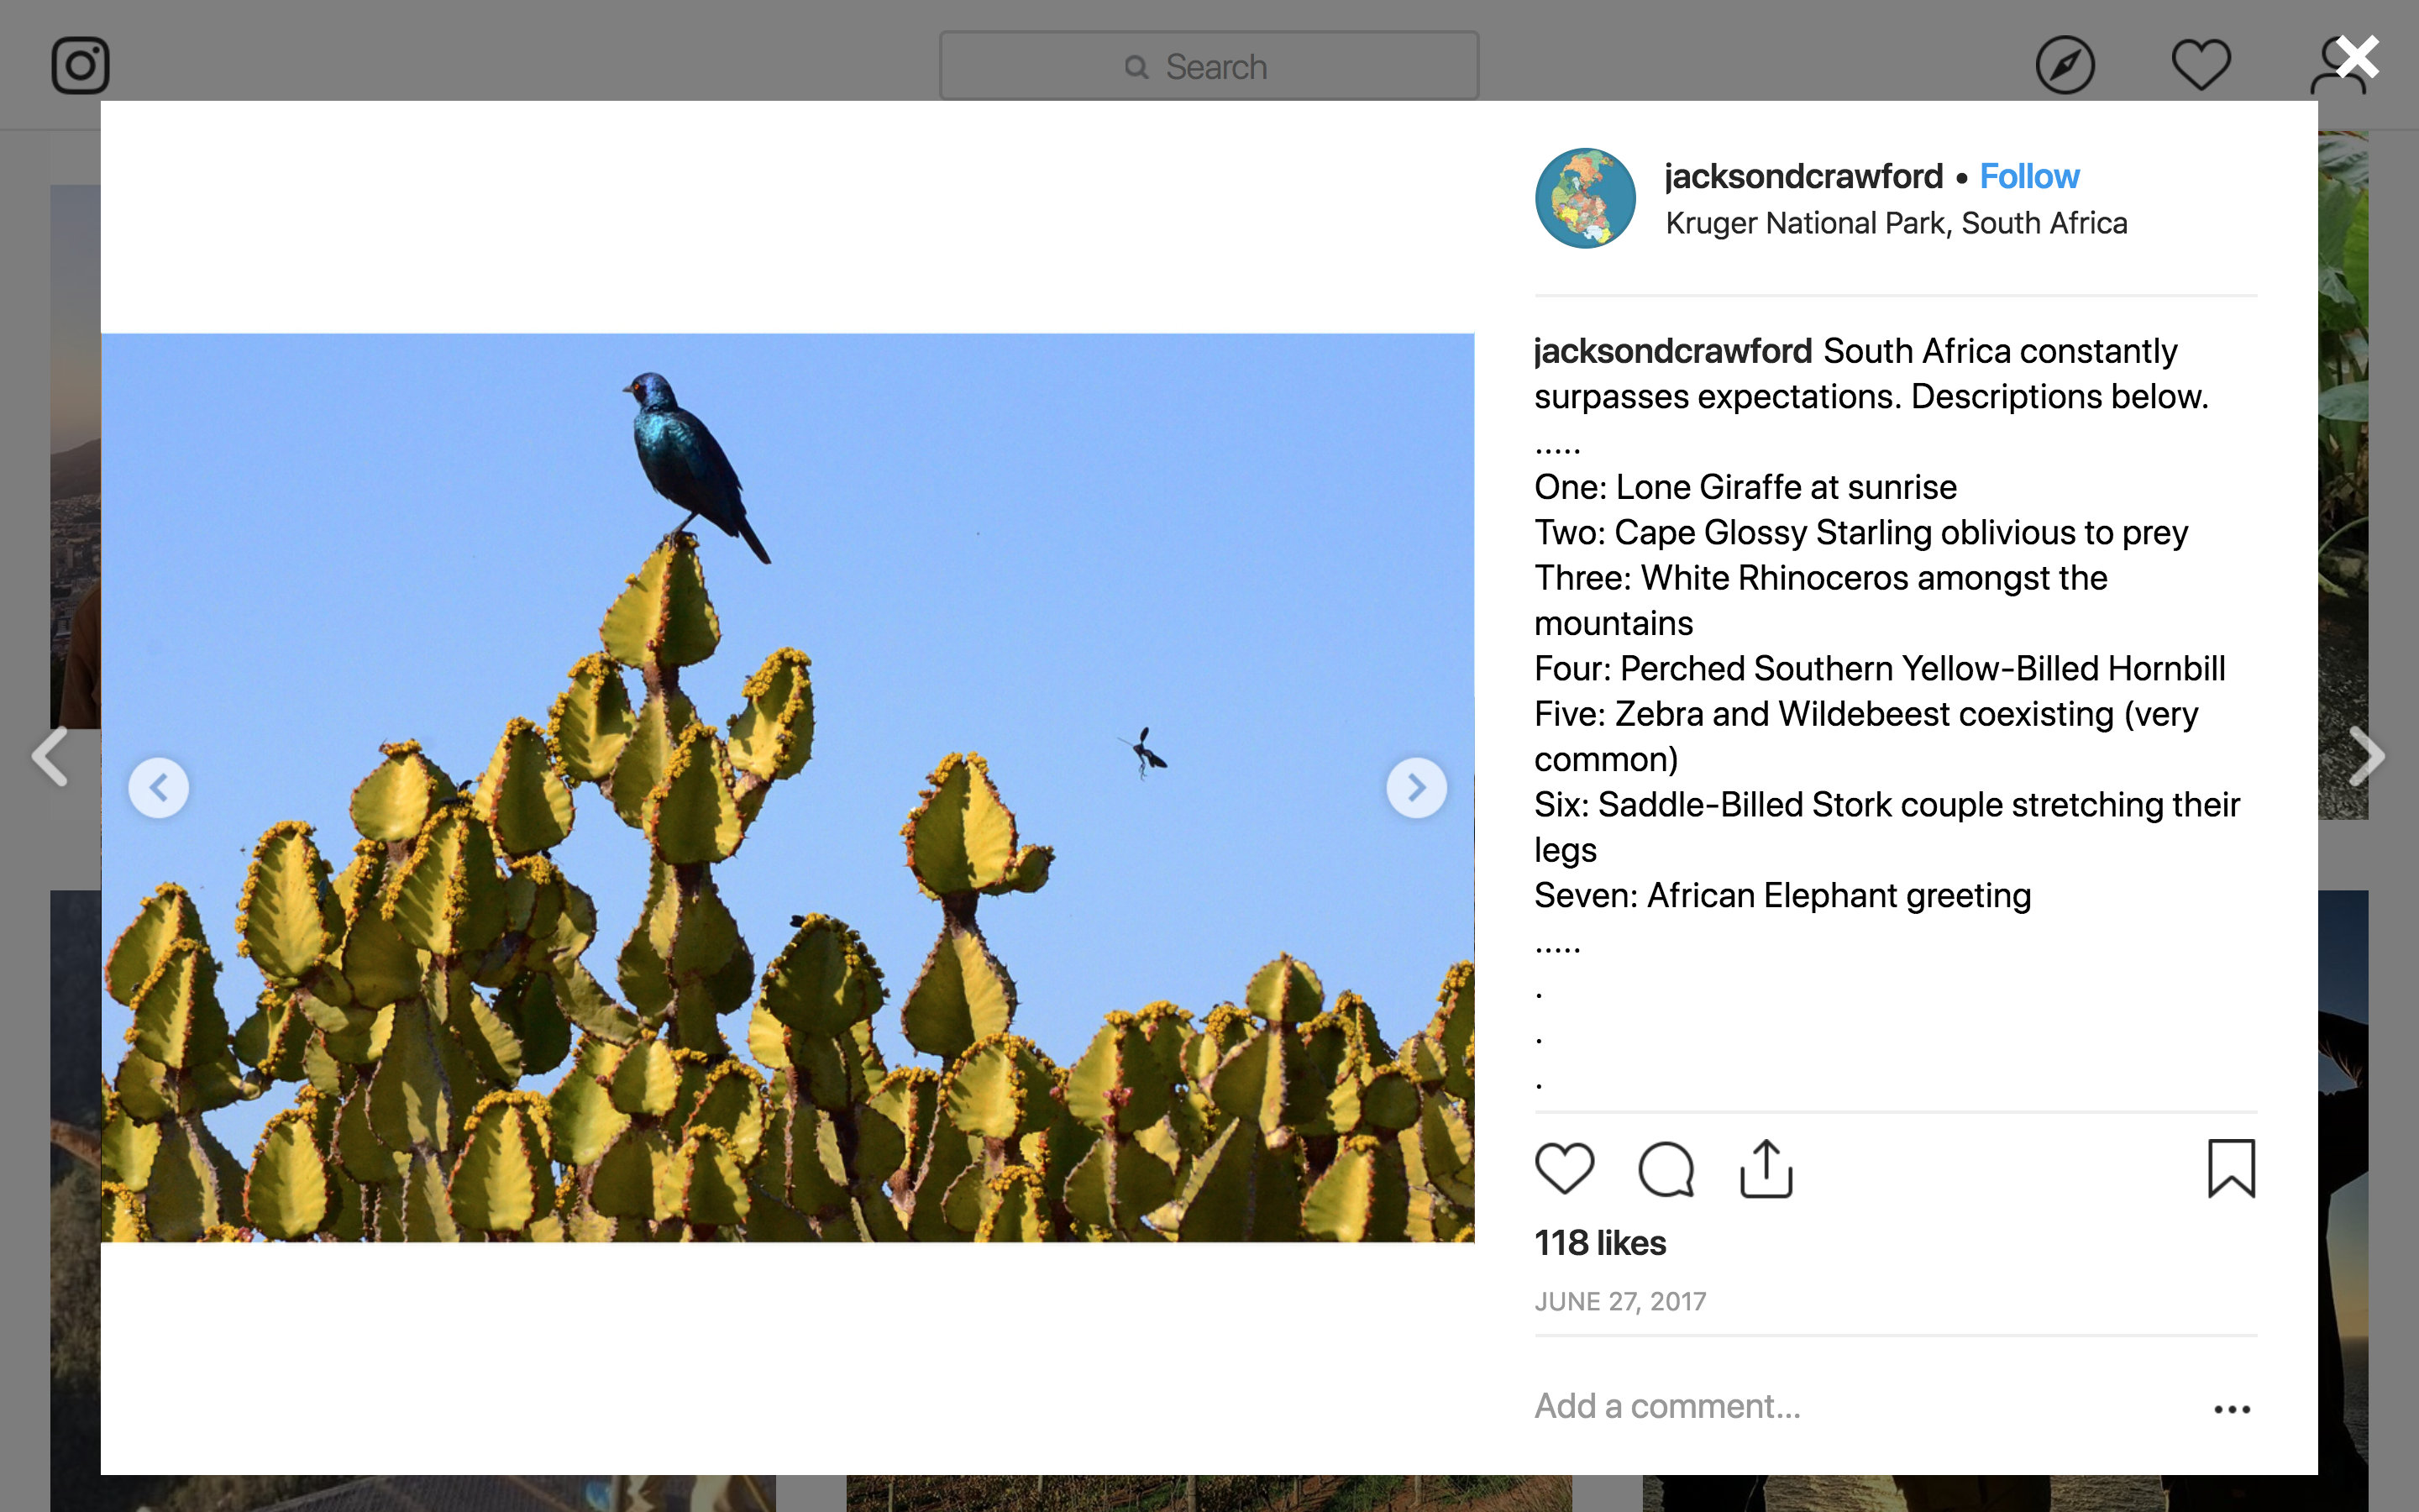
Task: Focus the Add a comment field
Action: [x=1860, y=1406]
